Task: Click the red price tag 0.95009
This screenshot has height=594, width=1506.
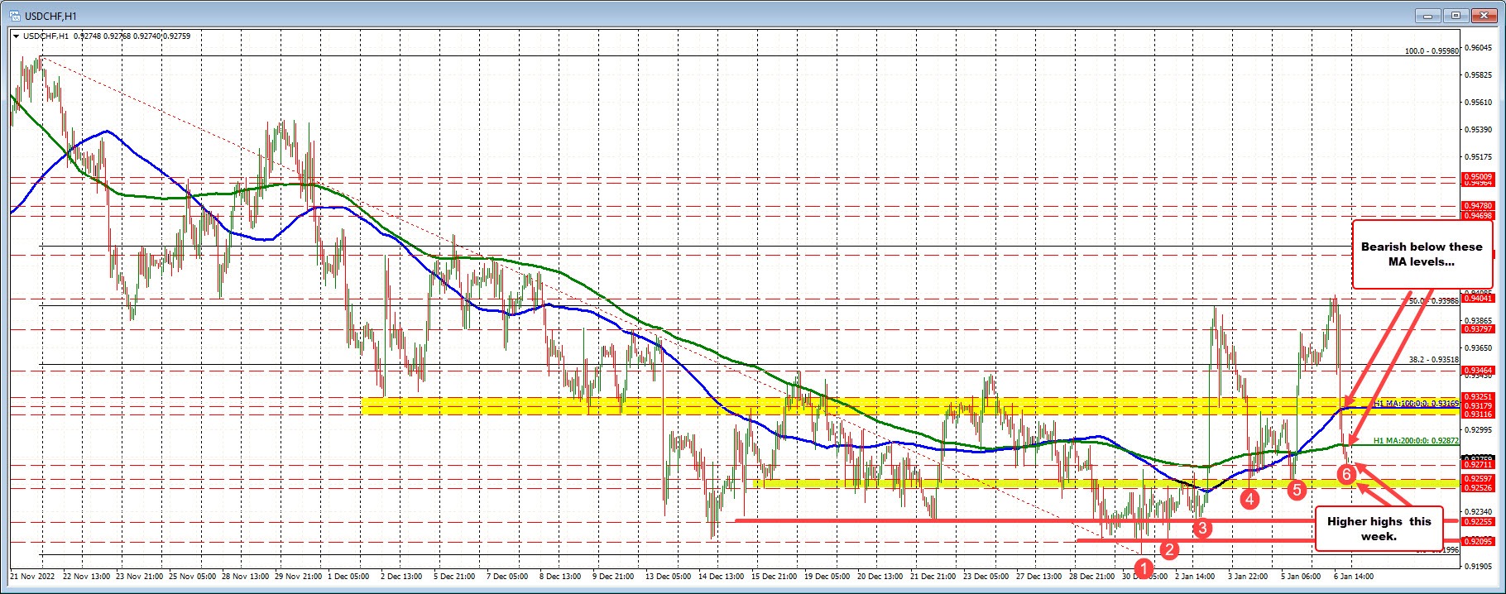Action: (1478, 177)
